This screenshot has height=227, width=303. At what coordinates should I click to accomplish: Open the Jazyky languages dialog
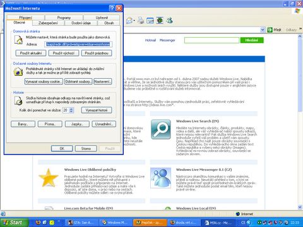click(77, 124)
